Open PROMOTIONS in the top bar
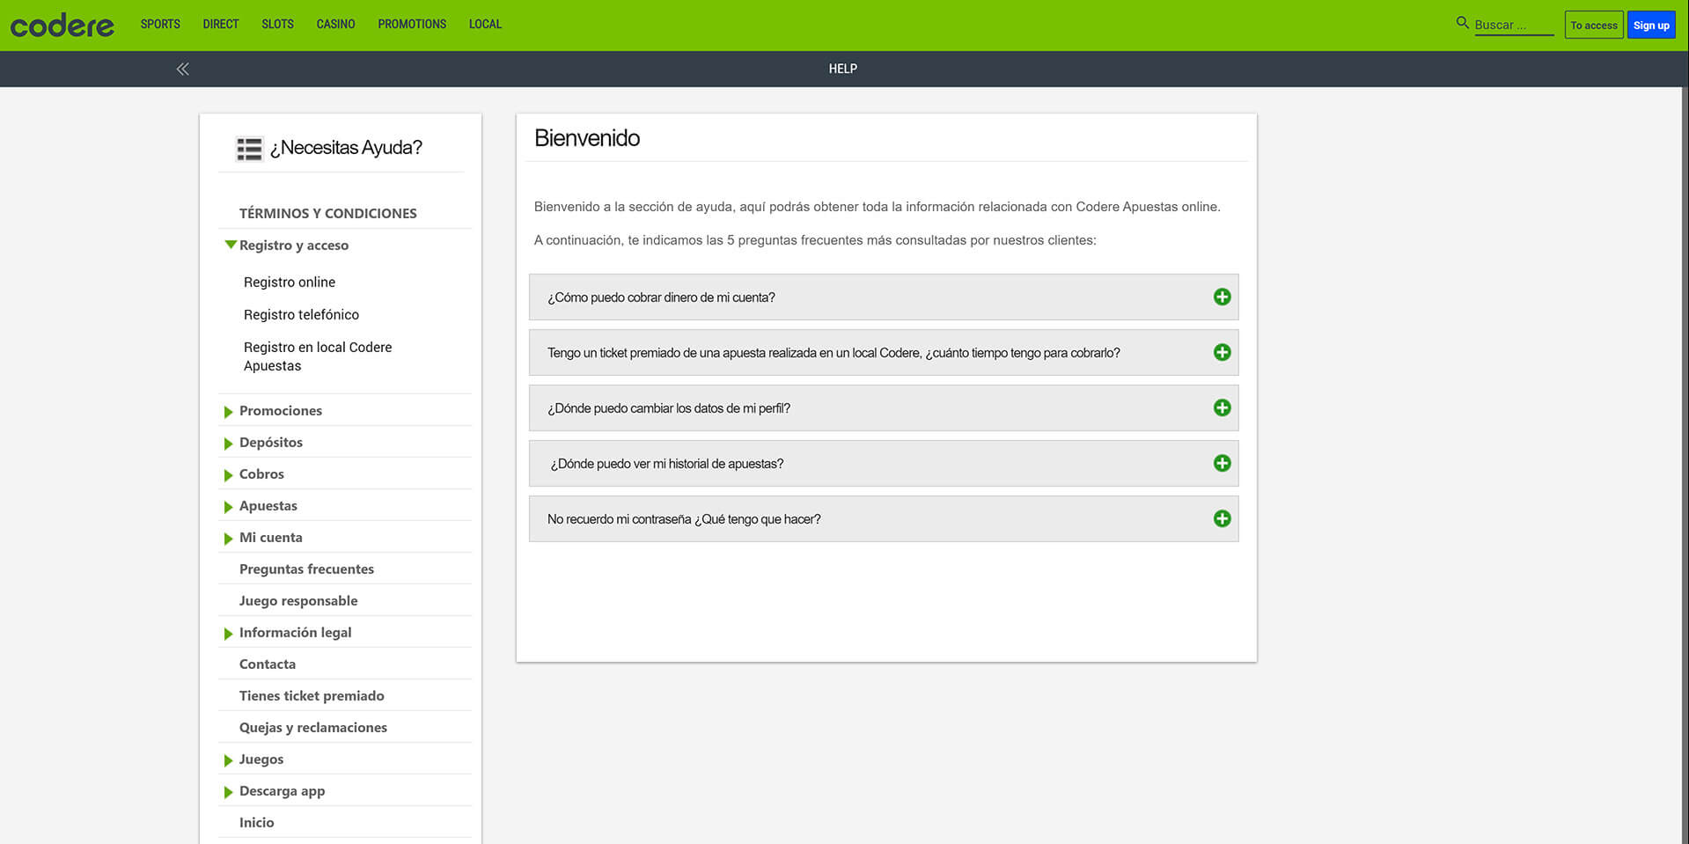Viewport: 1689px width, 844px height. point(412,24)
